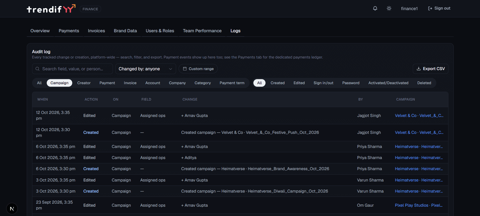Focus the audit log search field
Image resolution: width=480 pixels, height=216 pixels.
(72, 69)
